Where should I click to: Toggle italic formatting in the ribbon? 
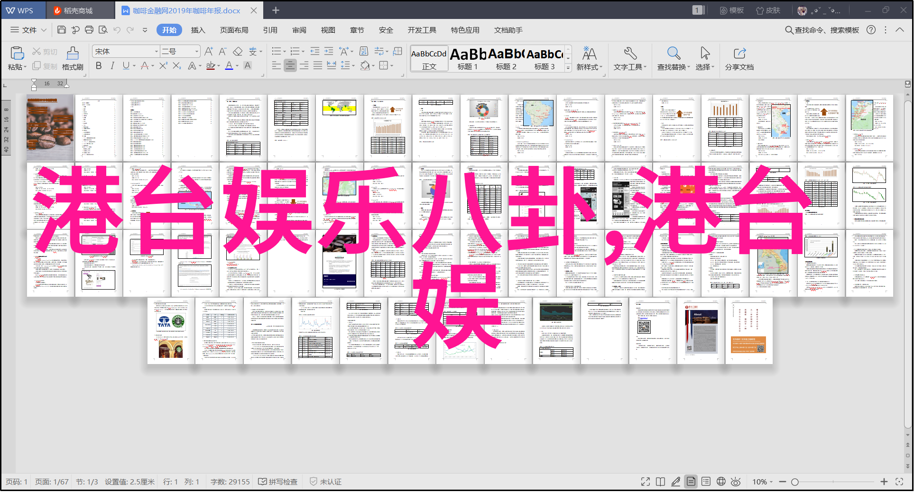pos(112,66)
